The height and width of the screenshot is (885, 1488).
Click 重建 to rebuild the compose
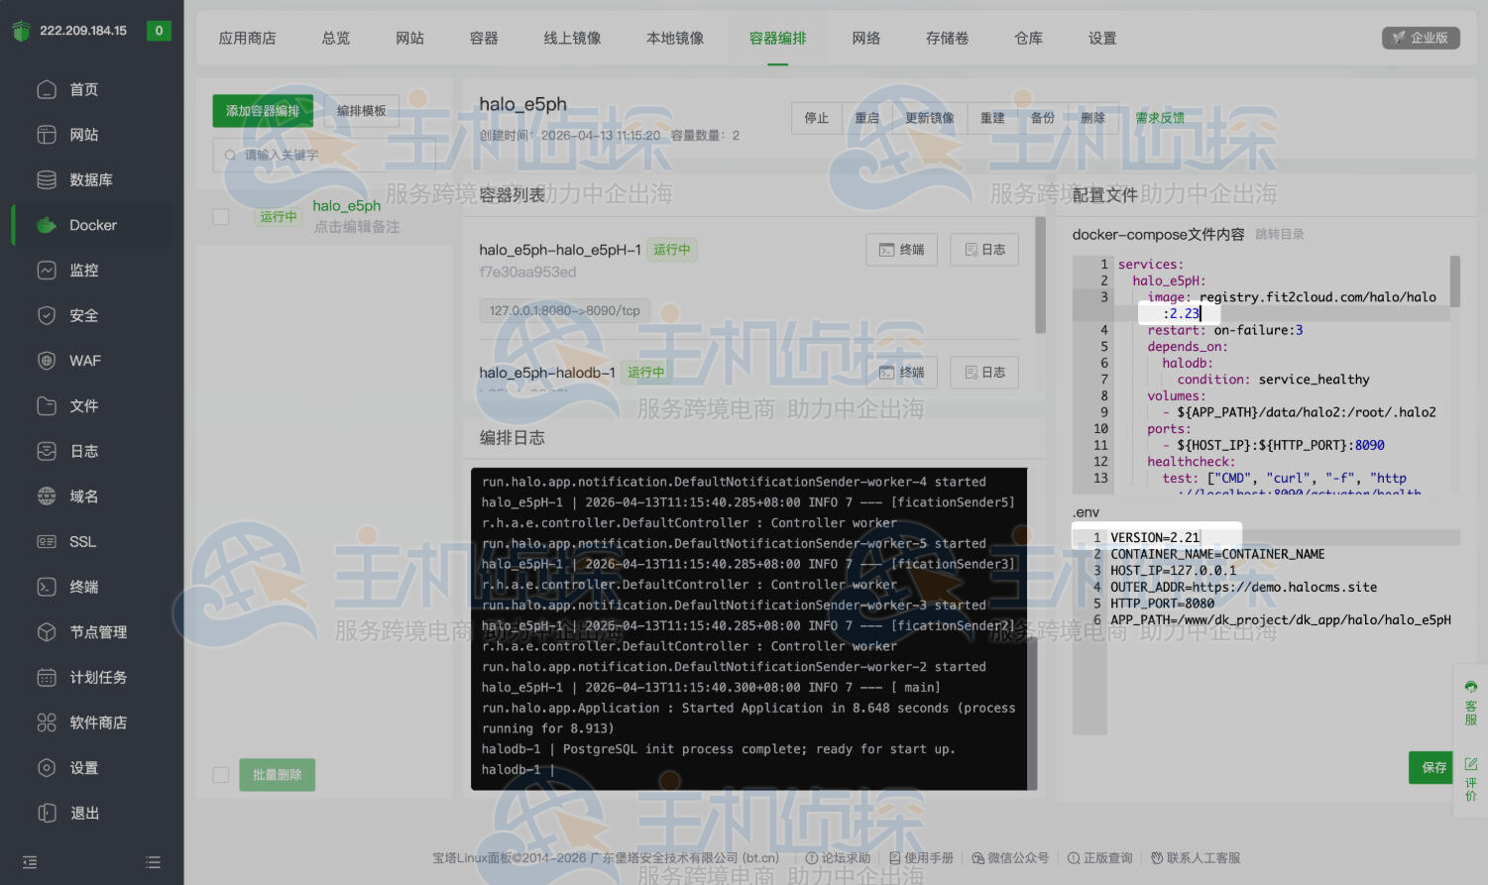tap(992, 118)
